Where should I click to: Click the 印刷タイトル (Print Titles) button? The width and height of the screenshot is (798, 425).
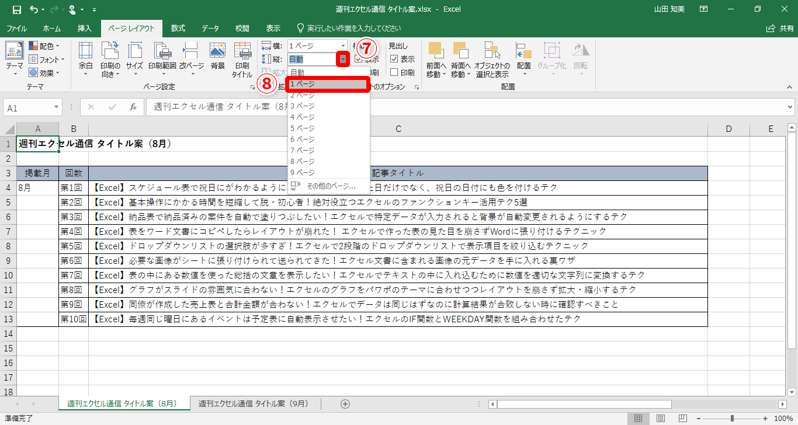click(242, 60)
